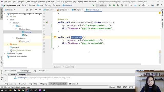Image resolution: width=164 pixels, height=92 pixels.
Task: Click the locate-file target icon in Project panel
Action: 27,10
